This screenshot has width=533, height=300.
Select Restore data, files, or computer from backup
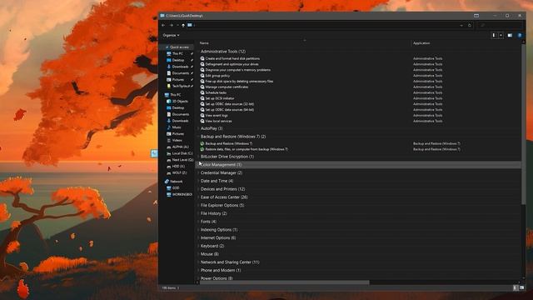click(x=247, y=149)
